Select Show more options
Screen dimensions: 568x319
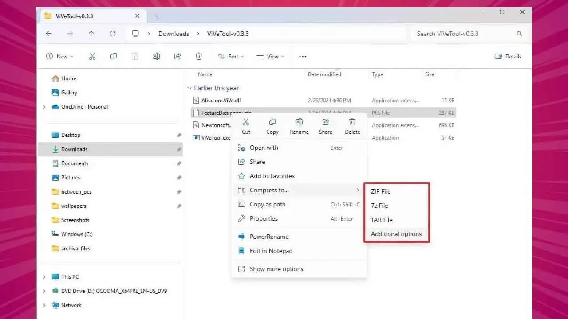pos(299,269)
